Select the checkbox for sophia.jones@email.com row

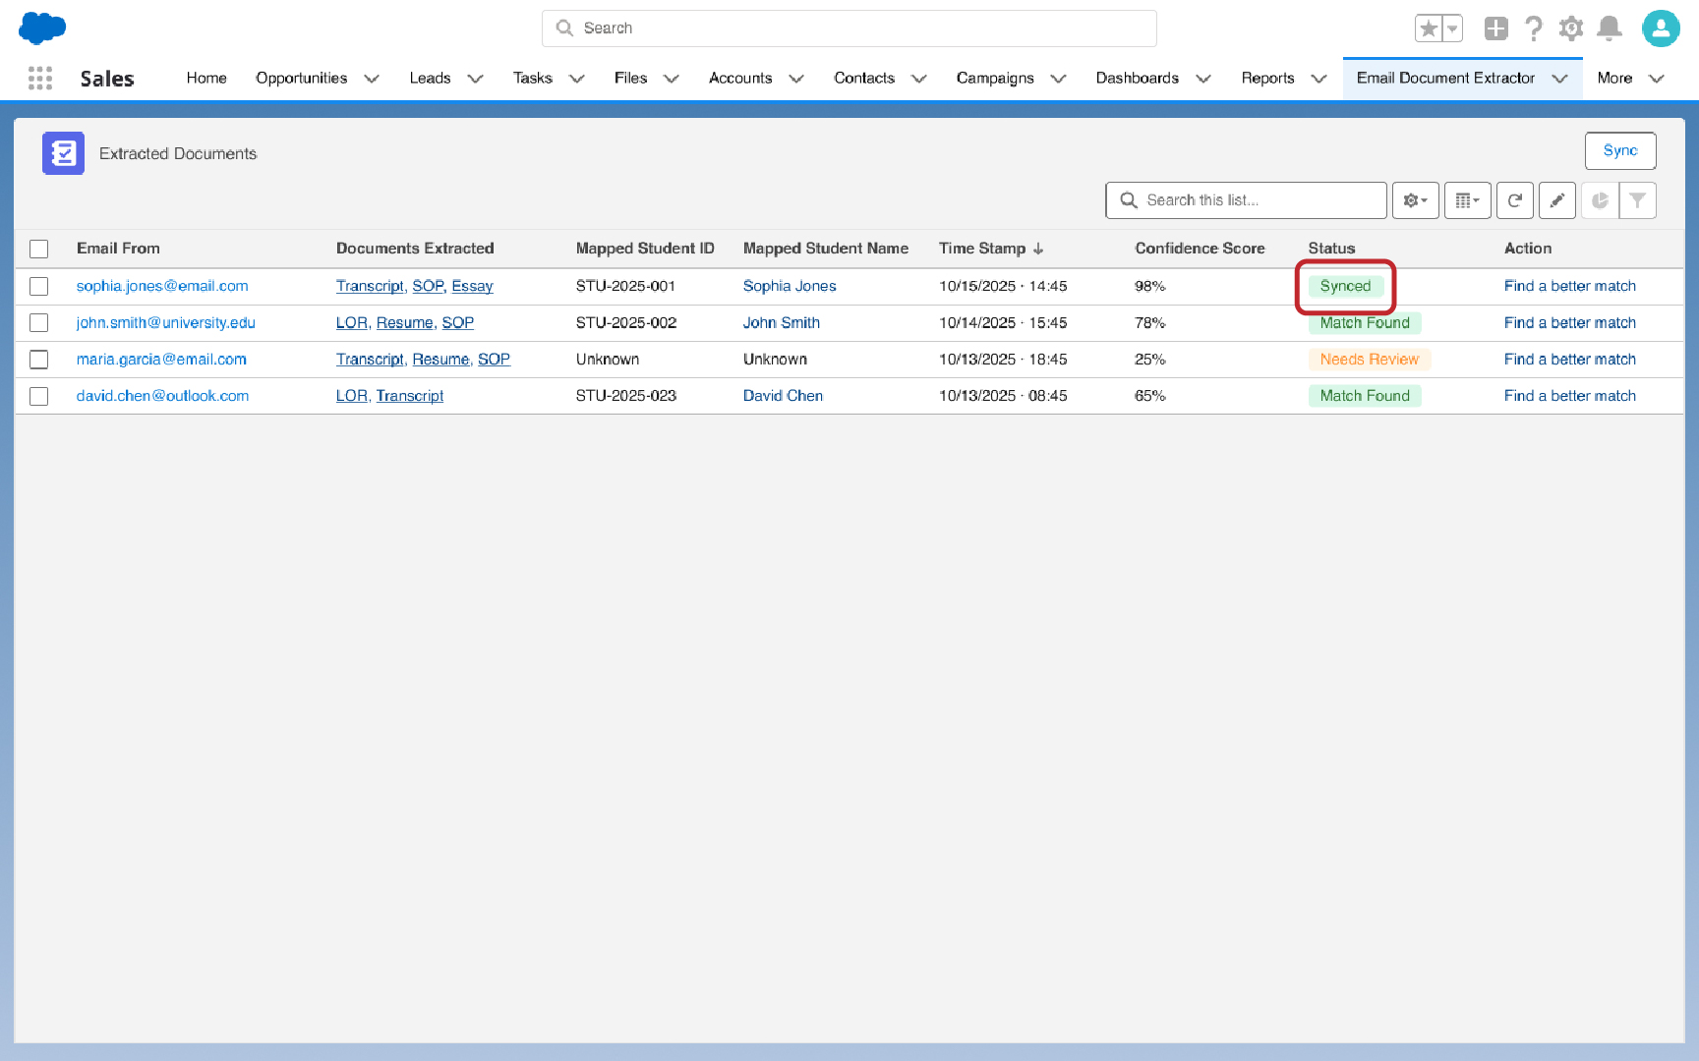pos(38,286)
